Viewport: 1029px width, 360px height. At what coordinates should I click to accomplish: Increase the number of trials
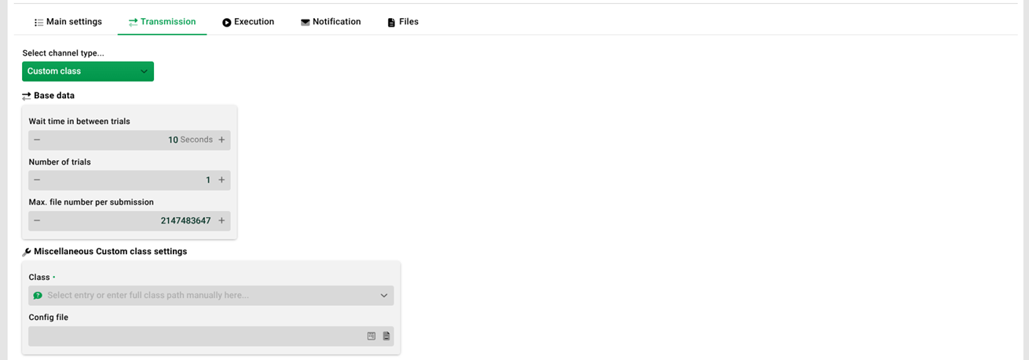tap(222, 180)
